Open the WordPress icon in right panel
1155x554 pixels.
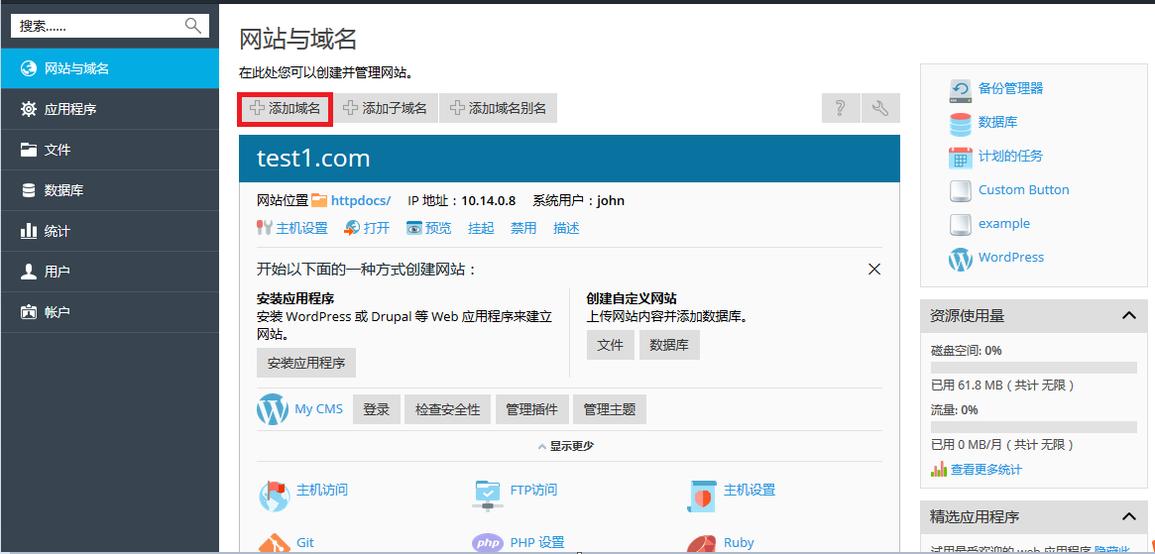click(960, 258)
